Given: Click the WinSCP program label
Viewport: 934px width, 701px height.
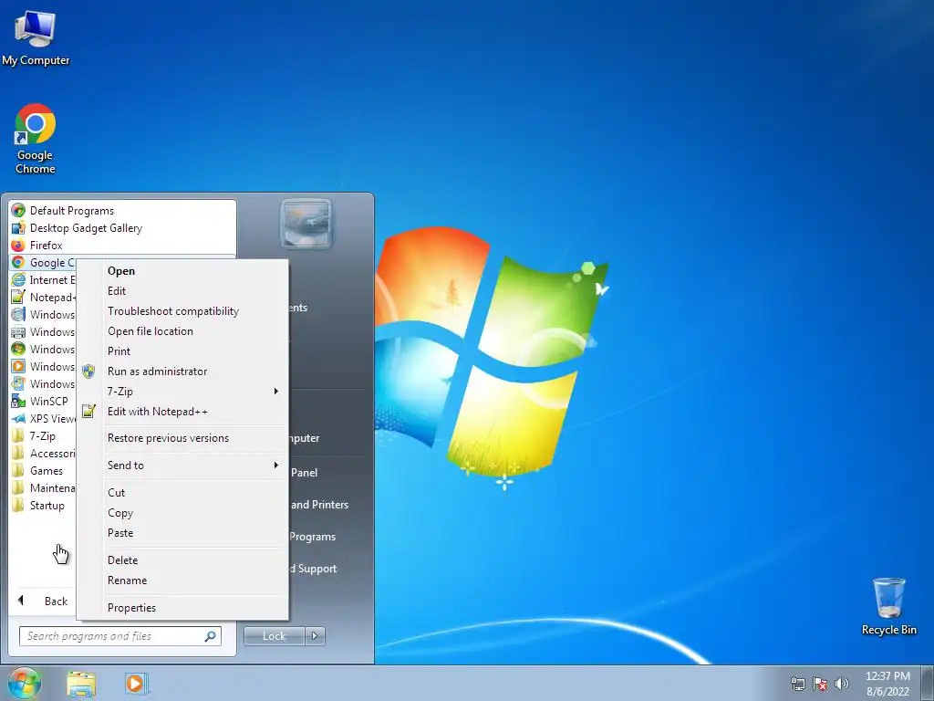Looking at the screenshot, I should [x=49, y=402].
